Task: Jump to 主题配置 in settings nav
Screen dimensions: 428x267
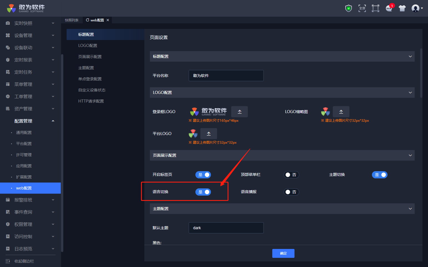Action: click(86, 68)
